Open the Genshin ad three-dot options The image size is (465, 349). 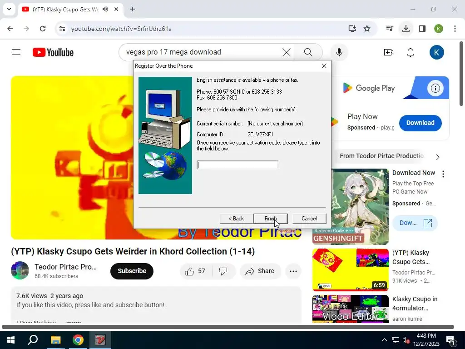tap(443, 174)
